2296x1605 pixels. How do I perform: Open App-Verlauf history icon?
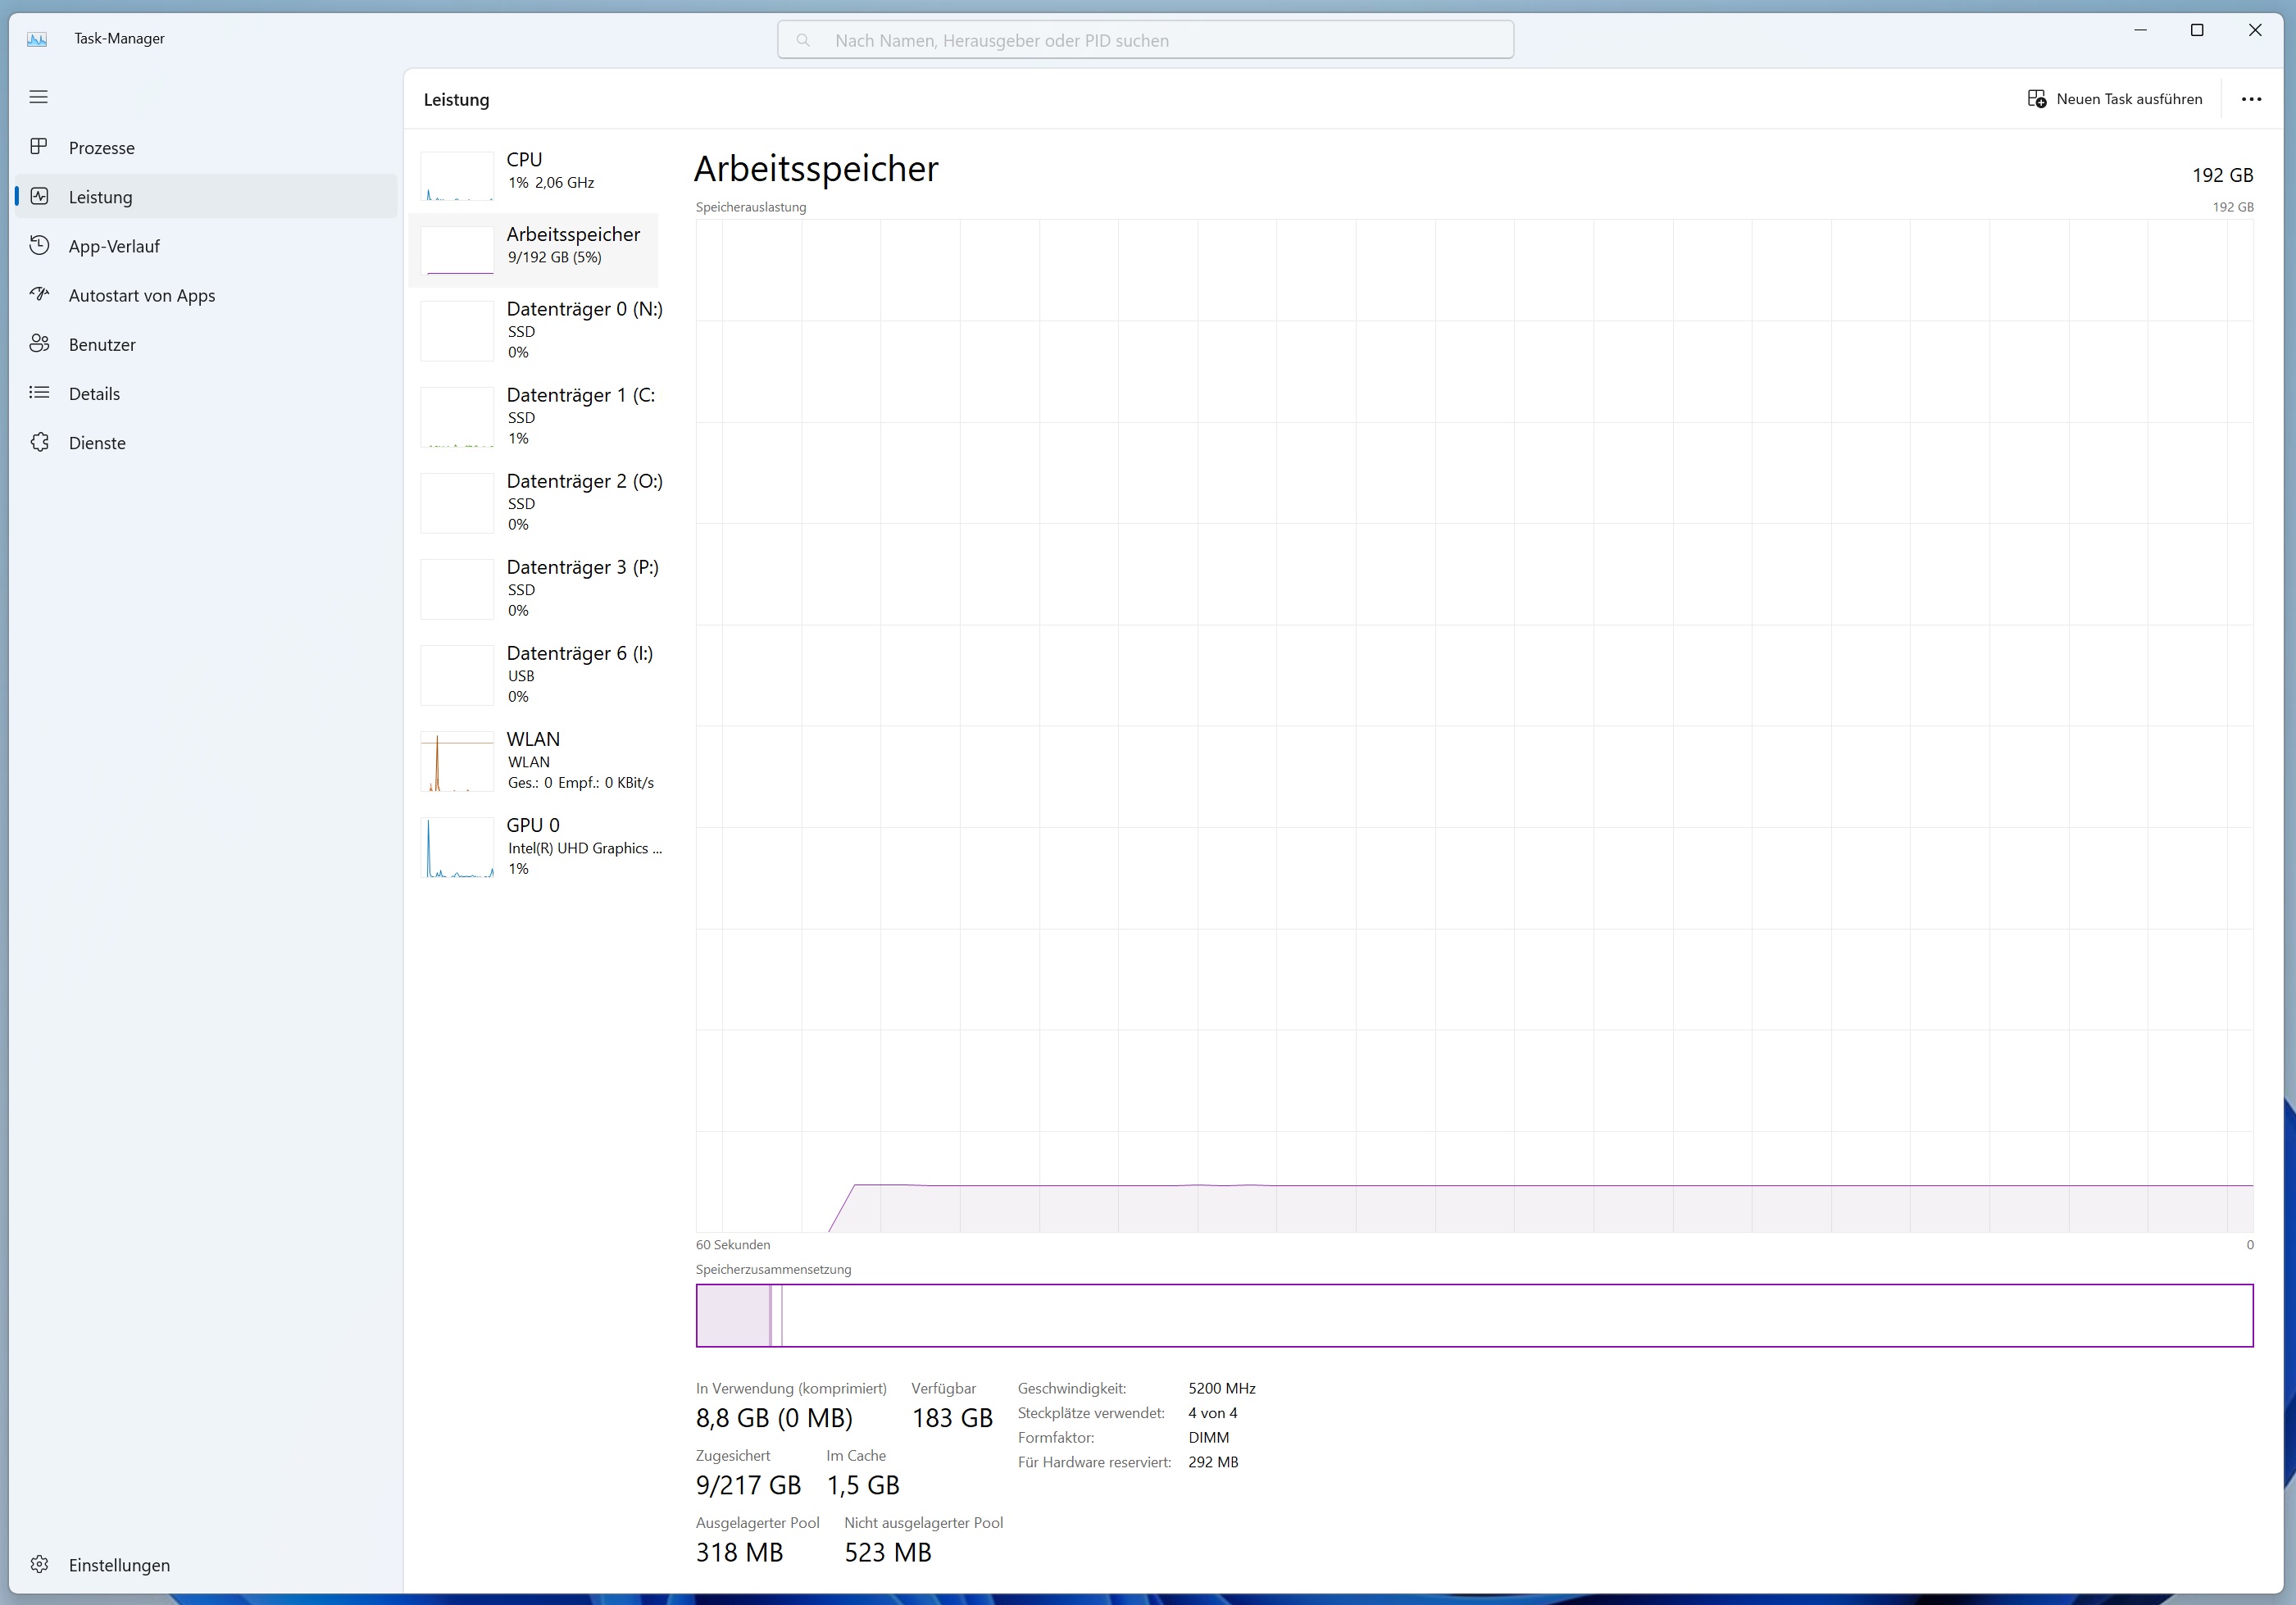pyautogui.click(x=39, y=245)
